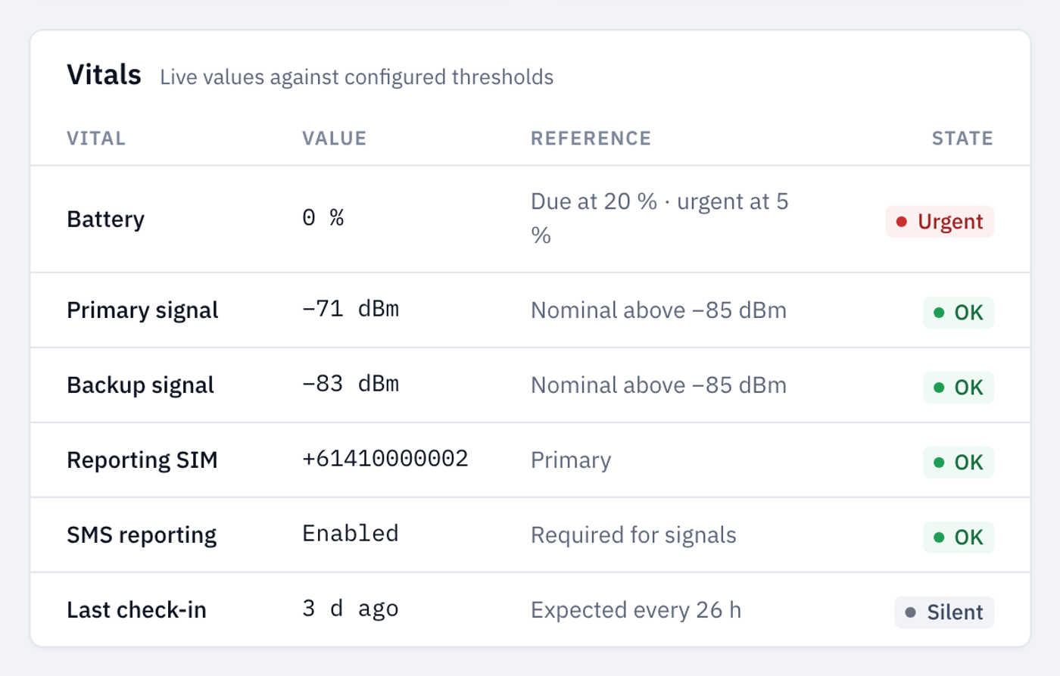Select the Battery vital row label
Image resolution: width=1060 pixels, height=676 pixels.
pos(105,220)
